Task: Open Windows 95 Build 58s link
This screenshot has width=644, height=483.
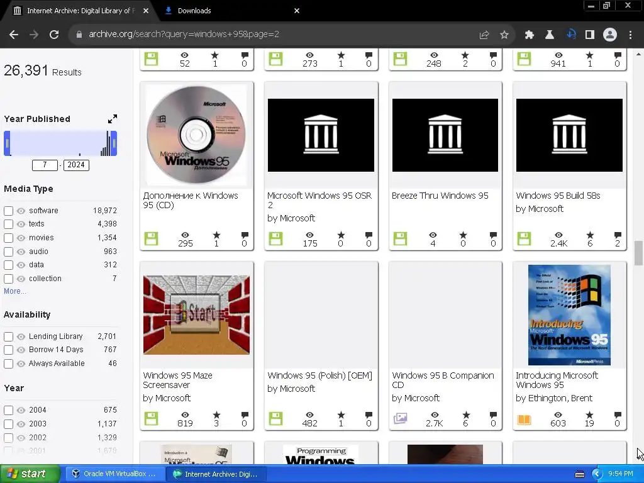Action: (x=558, y=196)
